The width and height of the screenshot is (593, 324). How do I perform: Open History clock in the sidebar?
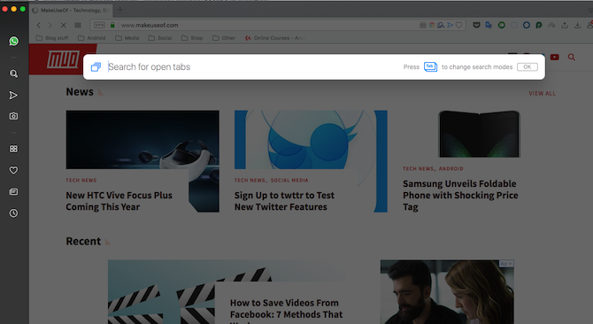click(x=13, y=213)
